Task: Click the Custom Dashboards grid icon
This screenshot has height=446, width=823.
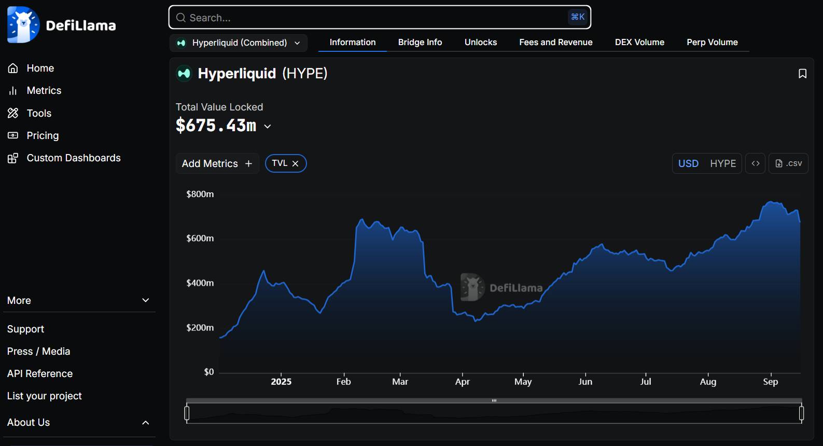Action: point(13,158)
